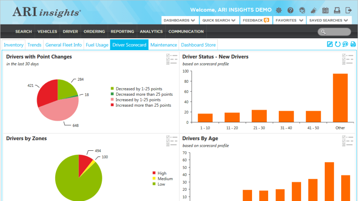Open options checklist for Drivers by Zones
Image resolution: width=358 pixels, height=201 pixels.
point(171,141)
